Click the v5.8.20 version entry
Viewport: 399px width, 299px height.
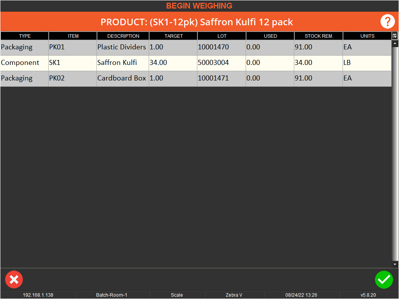368,295
